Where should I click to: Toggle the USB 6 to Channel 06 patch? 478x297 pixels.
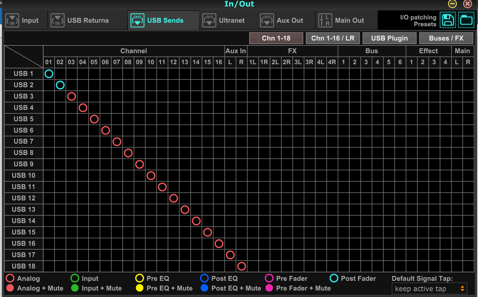pos(105,130)
